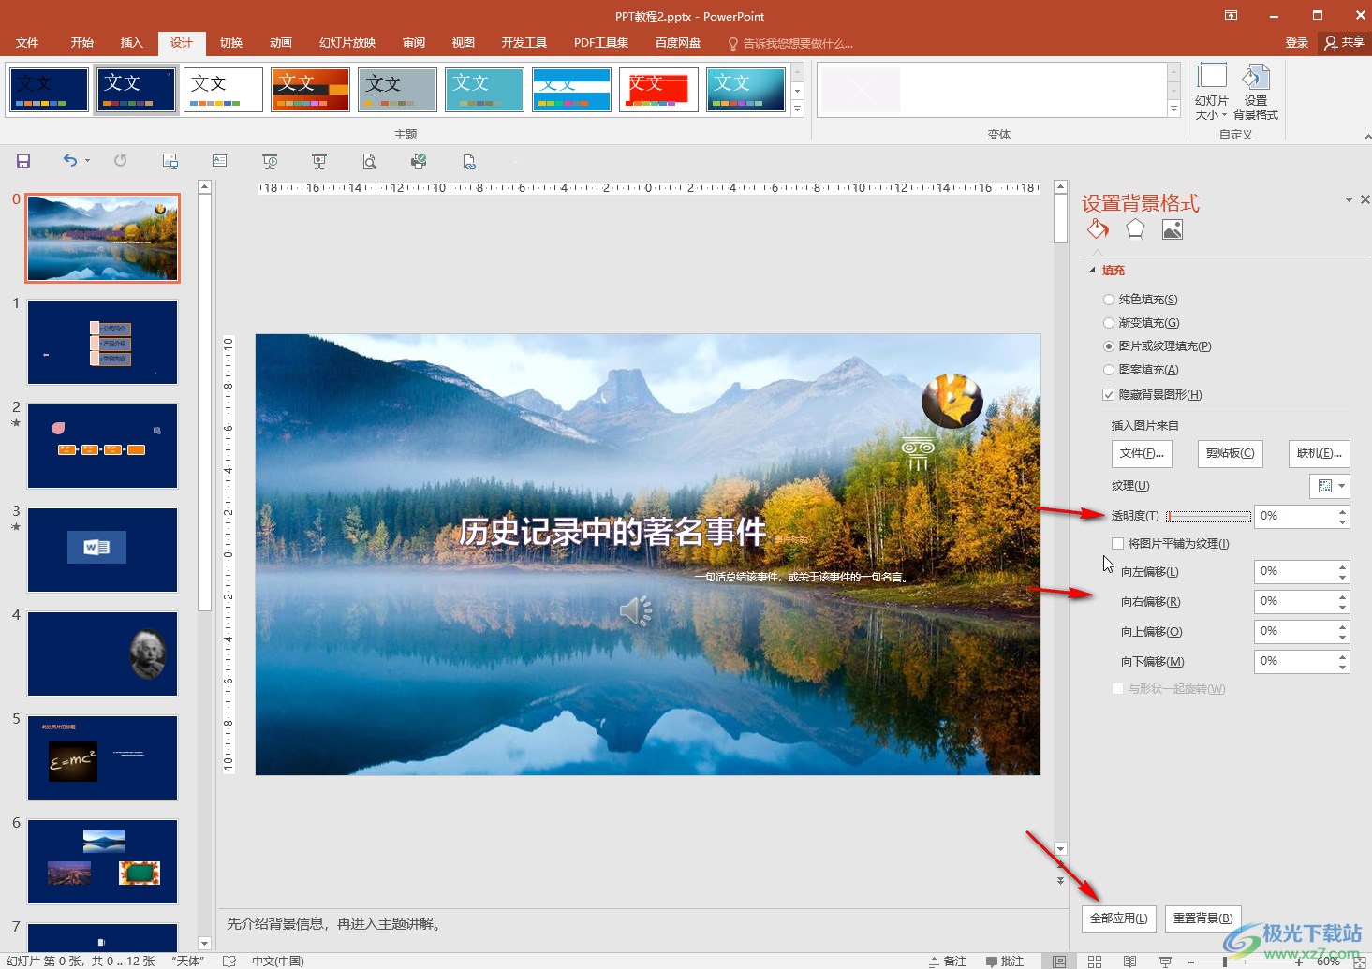
Task: Open Texture (纹理) dropdown
Action: (x=1329, y=486)
